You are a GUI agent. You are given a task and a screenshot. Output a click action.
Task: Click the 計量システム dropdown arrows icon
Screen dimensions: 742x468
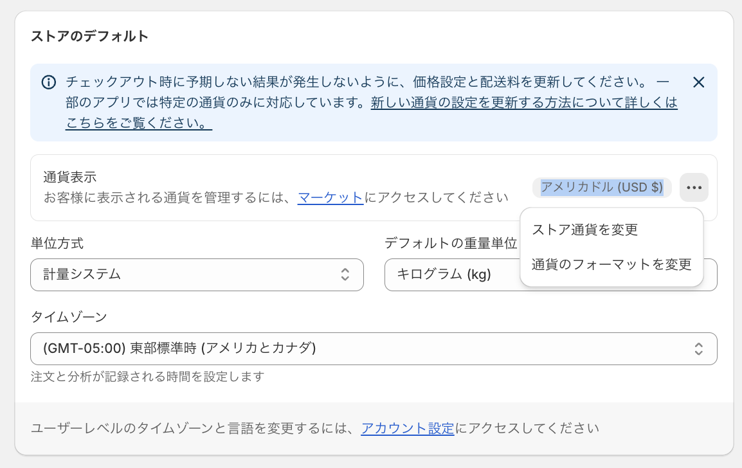[x=345, y=274]
